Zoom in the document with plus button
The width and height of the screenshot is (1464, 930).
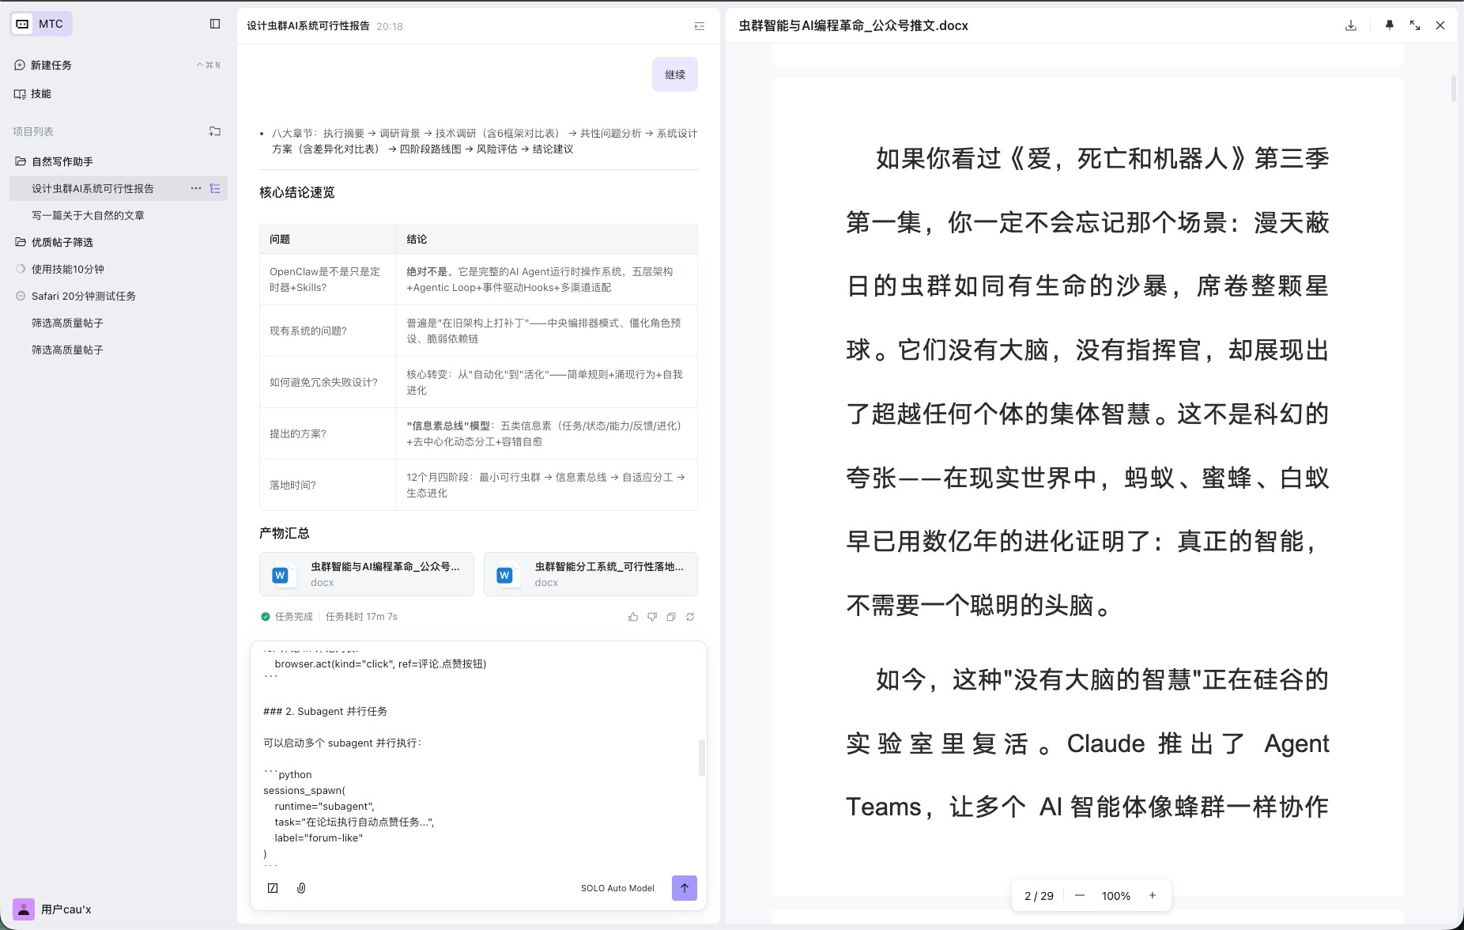coord(1153,895)
